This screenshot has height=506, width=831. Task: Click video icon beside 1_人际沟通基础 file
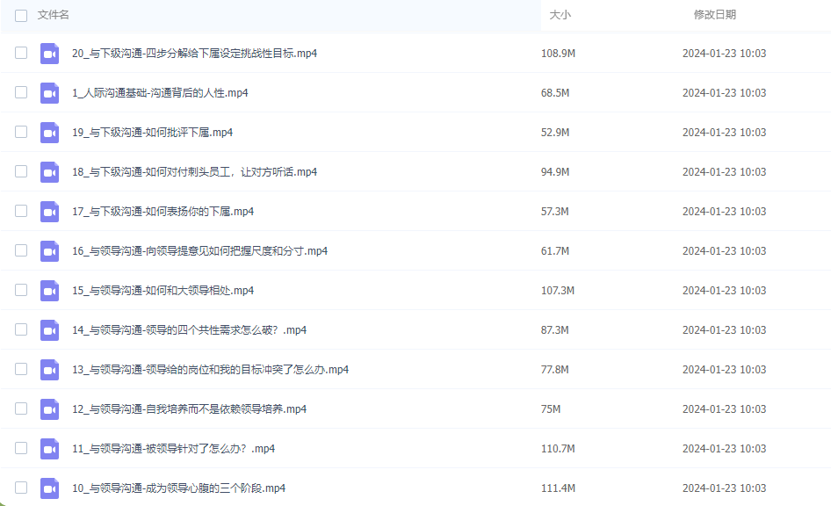(x=49, y=93)
